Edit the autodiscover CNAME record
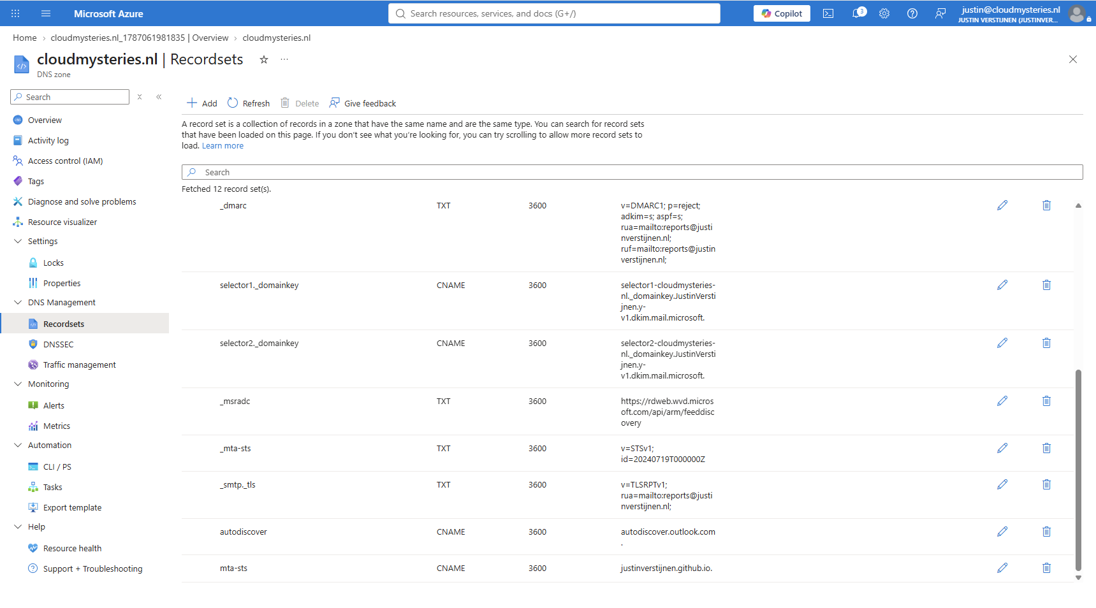 click(1002, 532)
